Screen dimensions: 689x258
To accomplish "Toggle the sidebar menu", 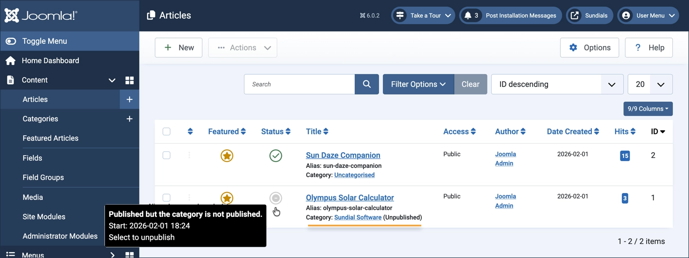I will coord(69,41).
